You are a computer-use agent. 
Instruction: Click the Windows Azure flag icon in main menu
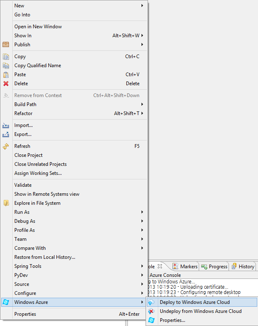(6, 302)
